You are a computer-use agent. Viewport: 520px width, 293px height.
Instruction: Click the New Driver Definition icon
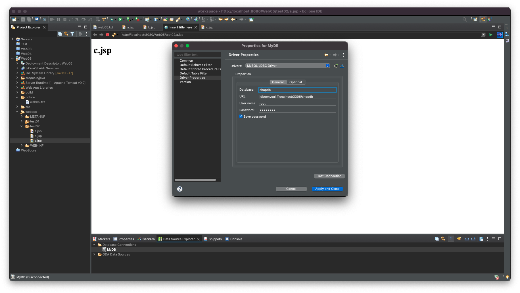pyautogui.click(x=336, y=66)
